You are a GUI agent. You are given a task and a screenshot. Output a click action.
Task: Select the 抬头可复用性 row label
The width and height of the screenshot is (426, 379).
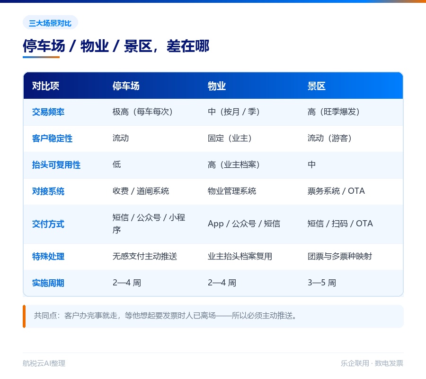coord(56,164)
